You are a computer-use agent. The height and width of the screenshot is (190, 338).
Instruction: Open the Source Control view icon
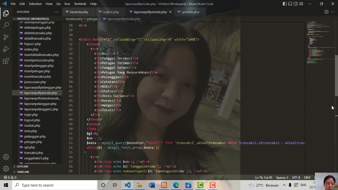6,37
